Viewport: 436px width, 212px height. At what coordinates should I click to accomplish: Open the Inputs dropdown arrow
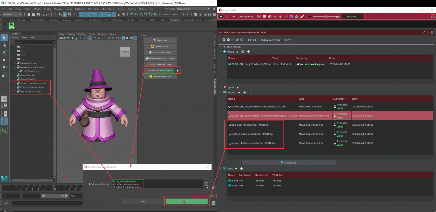click(x=237, y=88)
